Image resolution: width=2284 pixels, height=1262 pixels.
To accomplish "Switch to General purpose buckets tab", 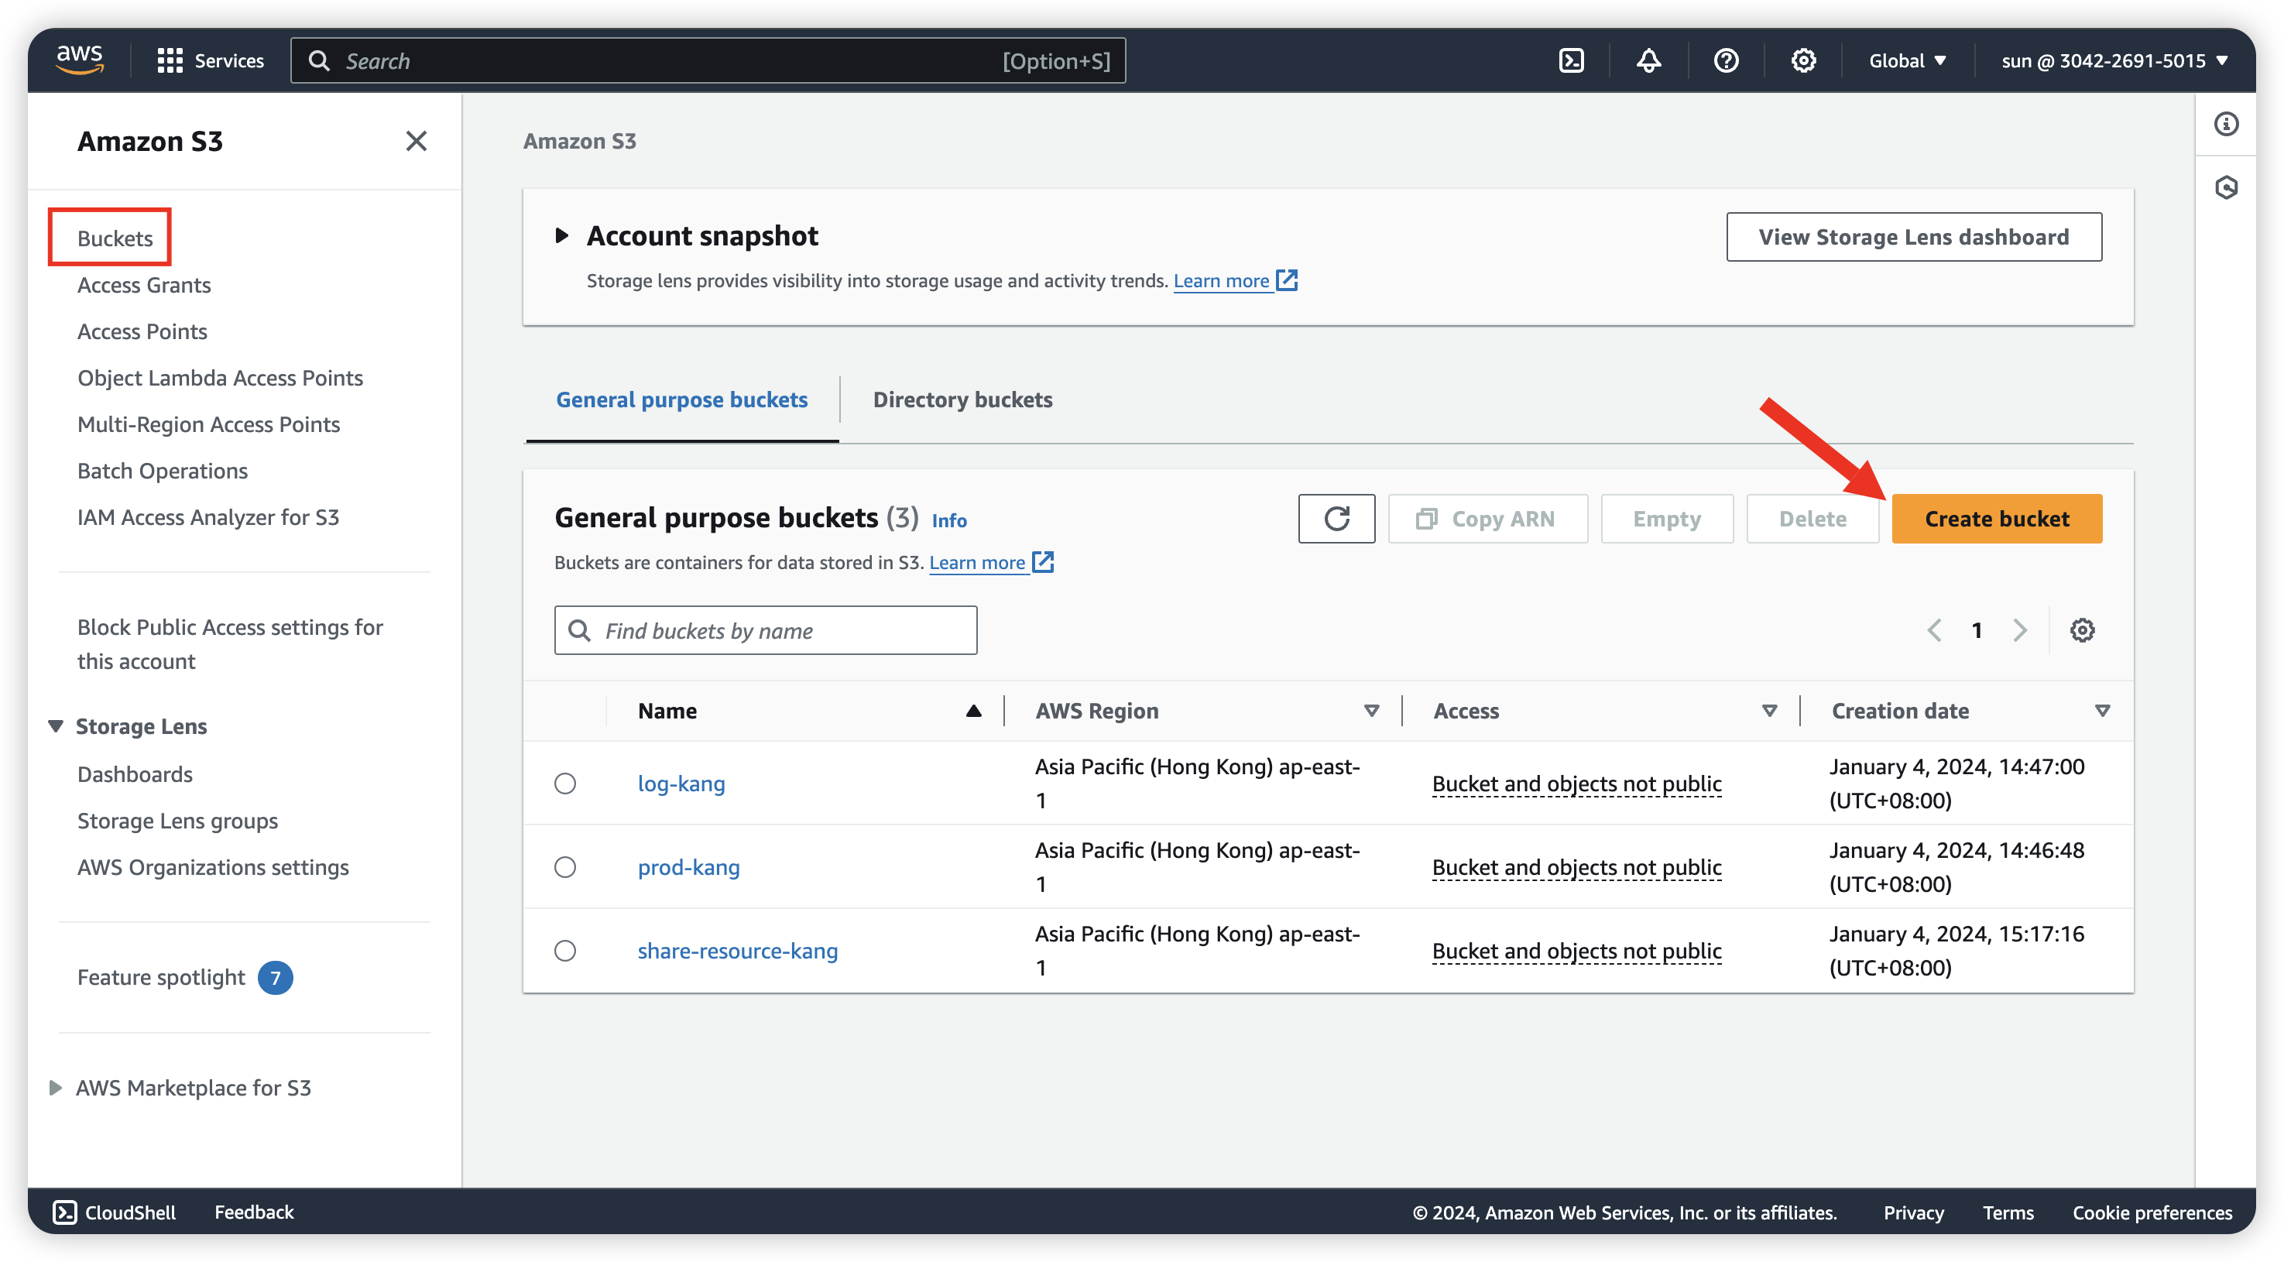I will click(682, 399).
